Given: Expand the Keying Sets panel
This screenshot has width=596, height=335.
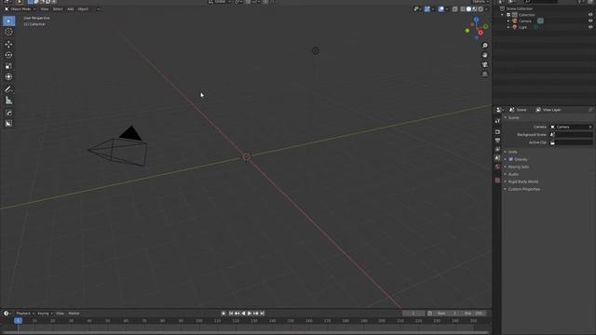Looking at the screenshot, I should [518, 167].
